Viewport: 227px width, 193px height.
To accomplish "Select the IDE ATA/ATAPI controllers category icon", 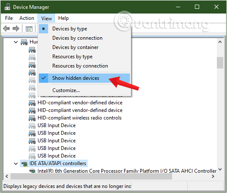I will coord(24,163).
